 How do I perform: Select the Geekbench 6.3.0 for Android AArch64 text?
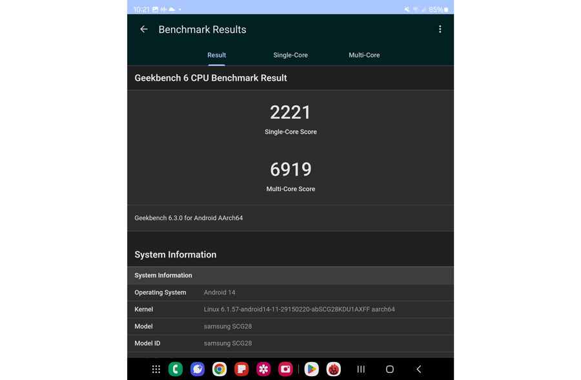click(189, 218)
